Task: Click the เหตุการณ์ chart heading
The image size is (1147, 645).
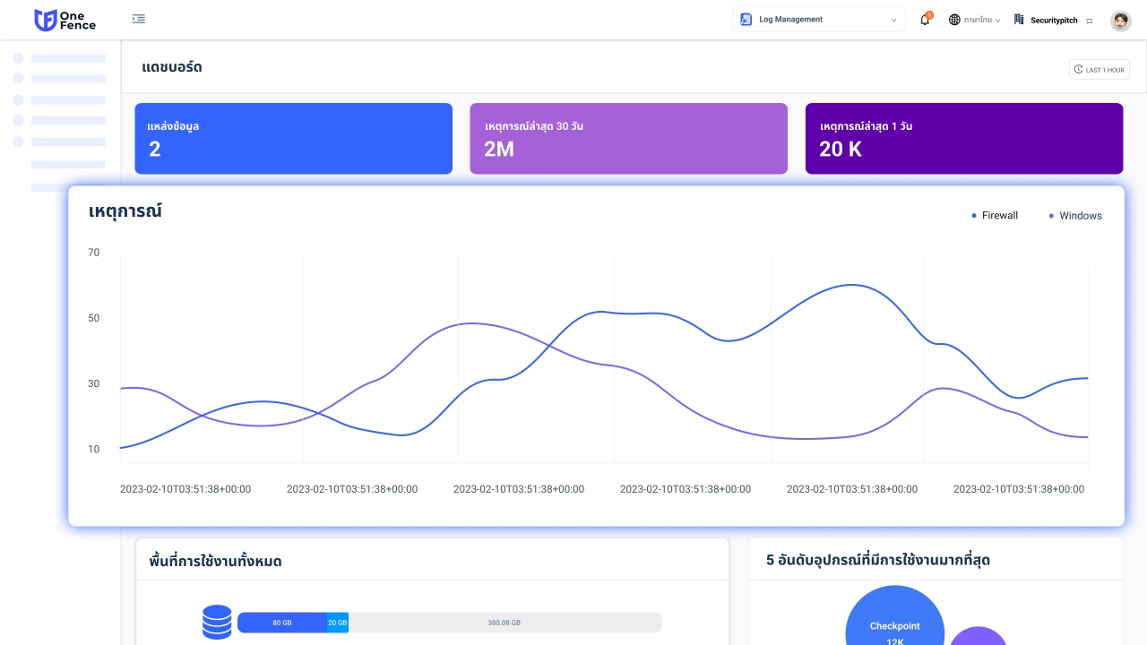Action: coord(125,212)
